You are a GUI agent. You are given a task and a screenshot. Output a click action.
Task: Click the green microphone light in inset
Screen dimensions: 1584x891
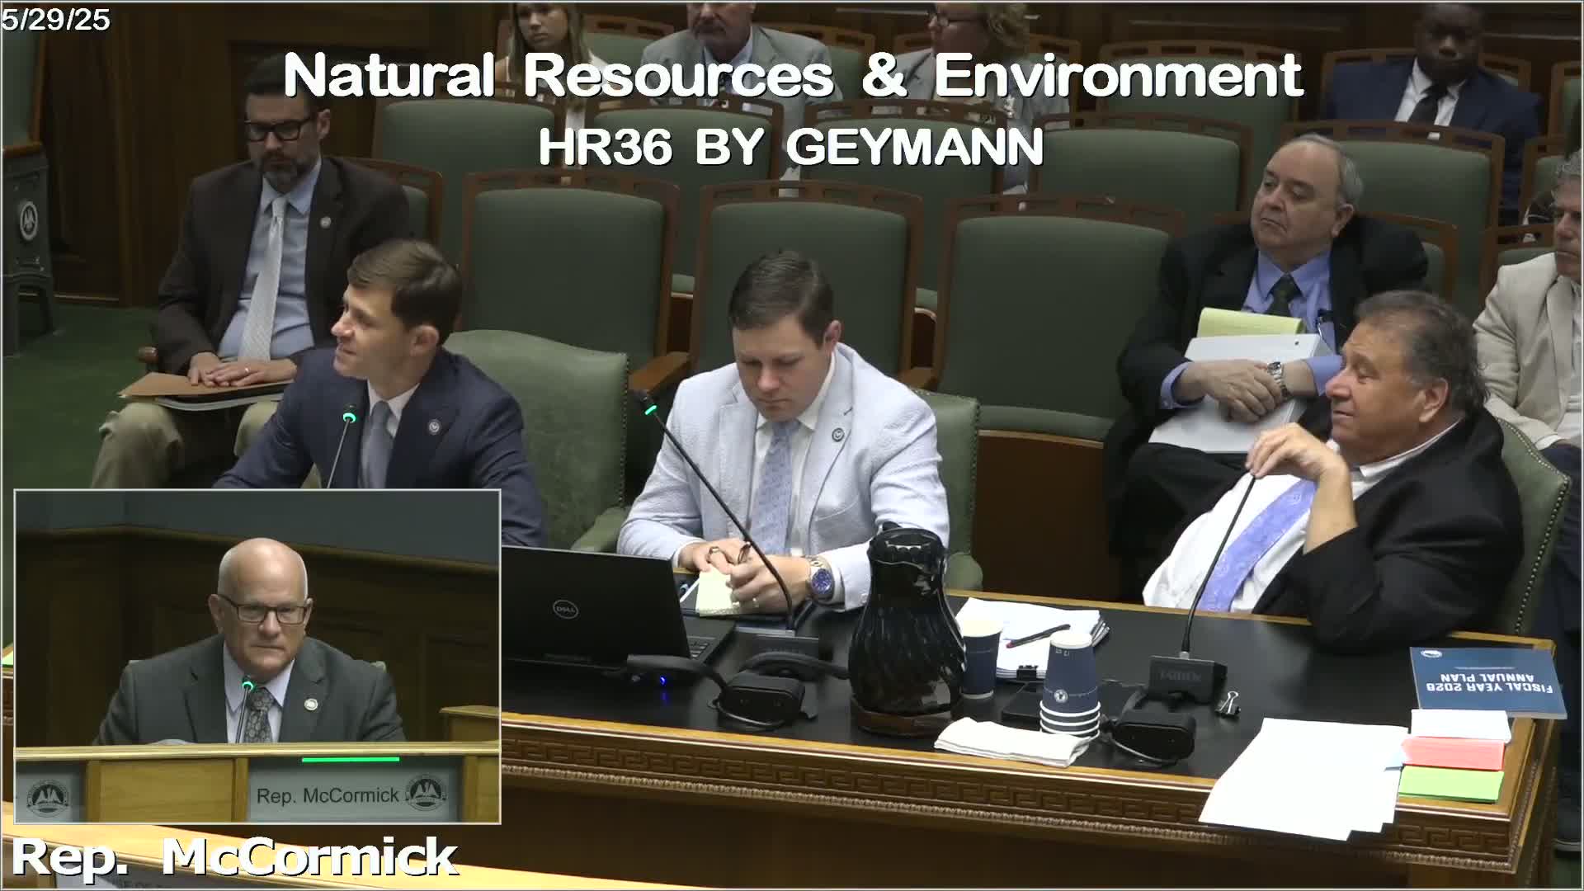(x=247, y=683)
